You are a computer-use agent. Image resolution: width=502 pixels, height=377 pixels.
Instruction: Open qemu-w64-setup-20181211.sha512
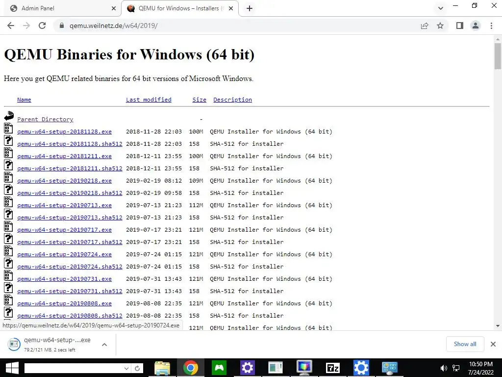point(70,168)
